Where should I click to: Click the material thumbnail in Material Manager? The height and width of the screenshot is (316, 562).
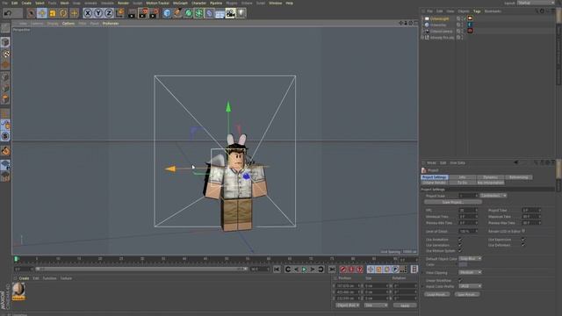point(18,290)
